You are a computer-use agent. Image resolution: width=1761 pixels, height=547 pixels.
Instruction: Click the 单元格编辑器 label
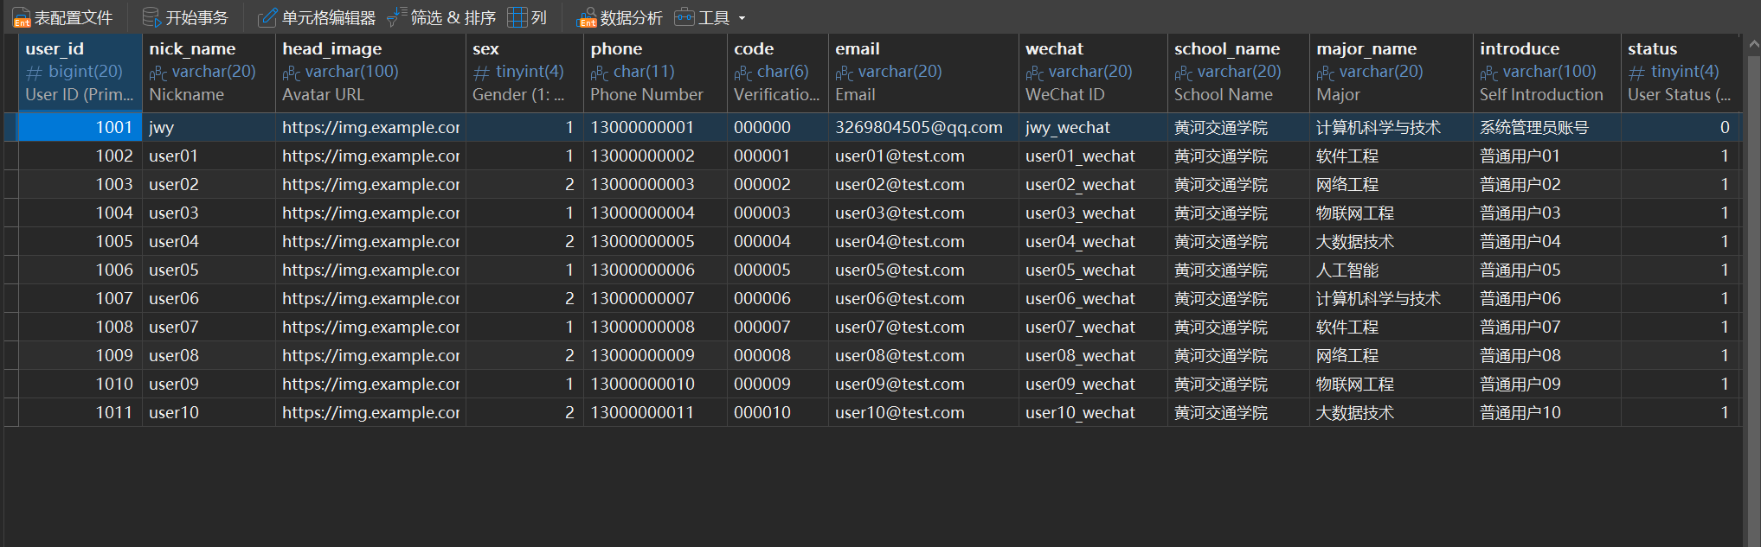point(329,17)
